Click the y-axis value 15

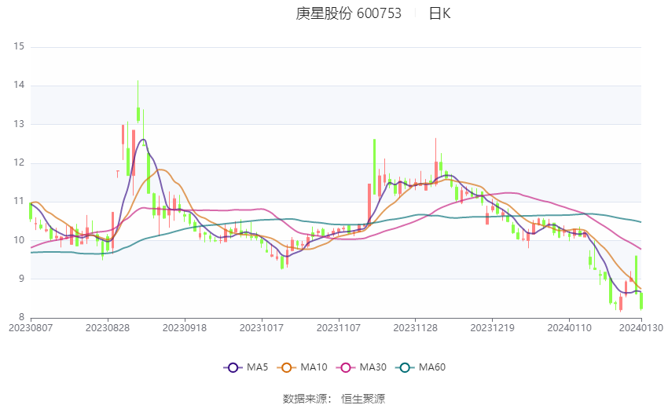(19, 46)
